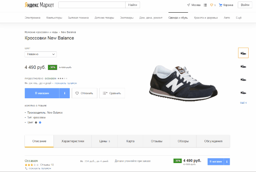The image size is (256, 172).
Task: Click the main sneaker product image
Action: tap(183, 83)
